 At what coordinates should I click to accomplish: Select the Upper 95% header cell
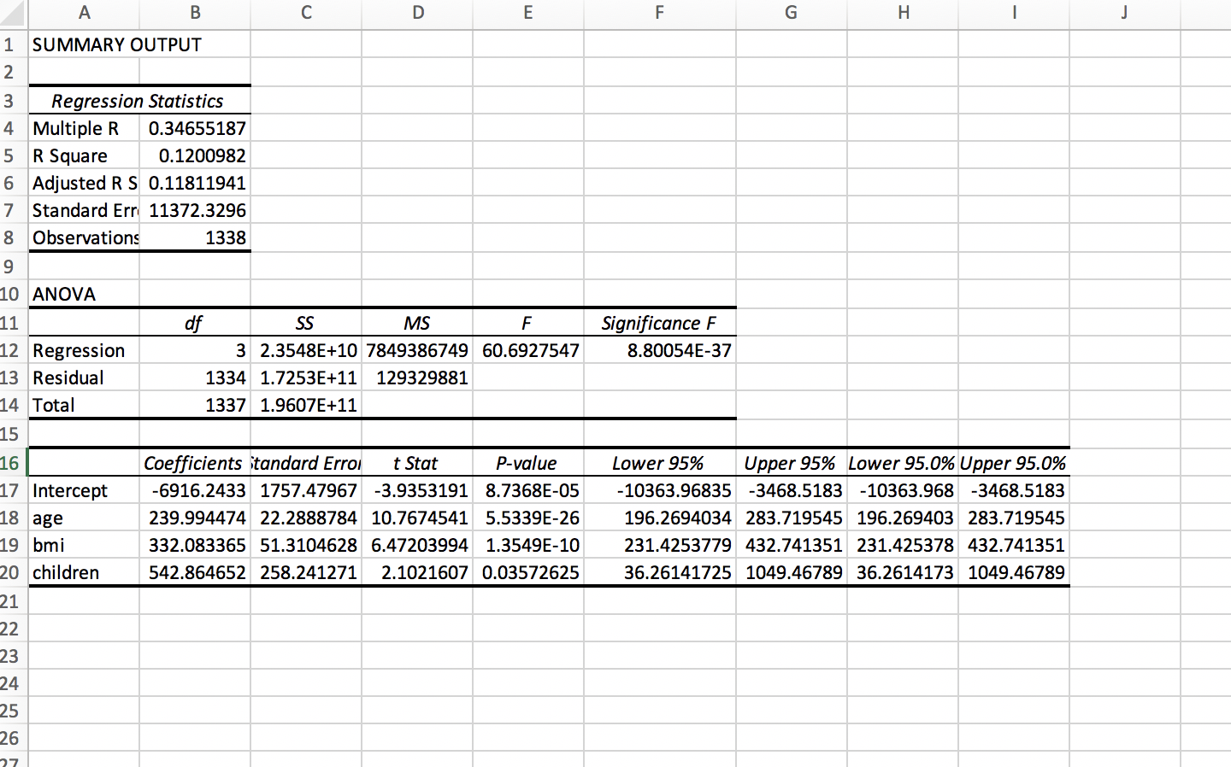[x=789, y=463]
